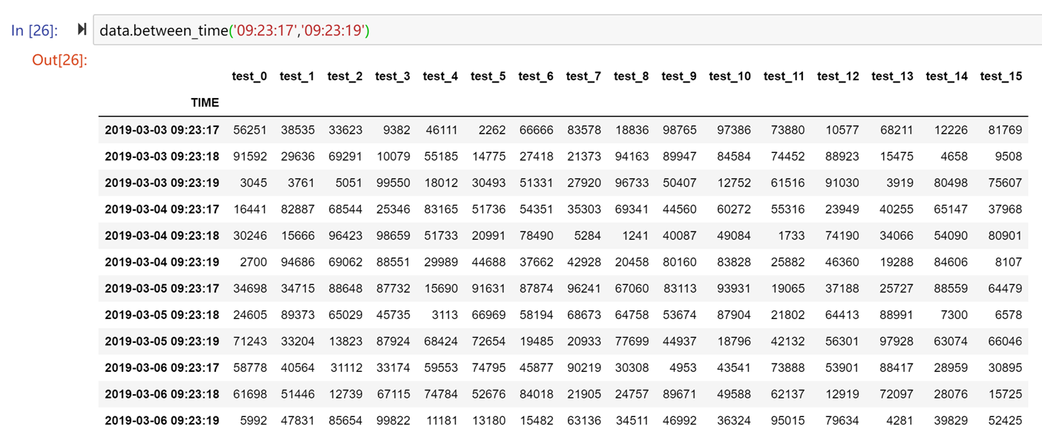
Task: Click the test_12 column header
Action: click(838, 76)
